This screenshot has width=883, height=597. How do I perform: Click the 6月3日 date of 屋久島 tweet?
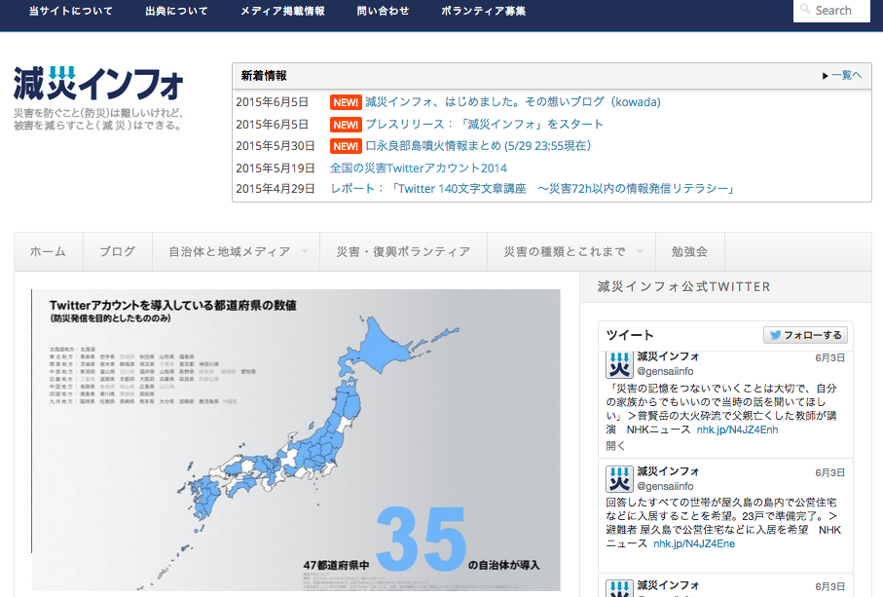[829, 472]
